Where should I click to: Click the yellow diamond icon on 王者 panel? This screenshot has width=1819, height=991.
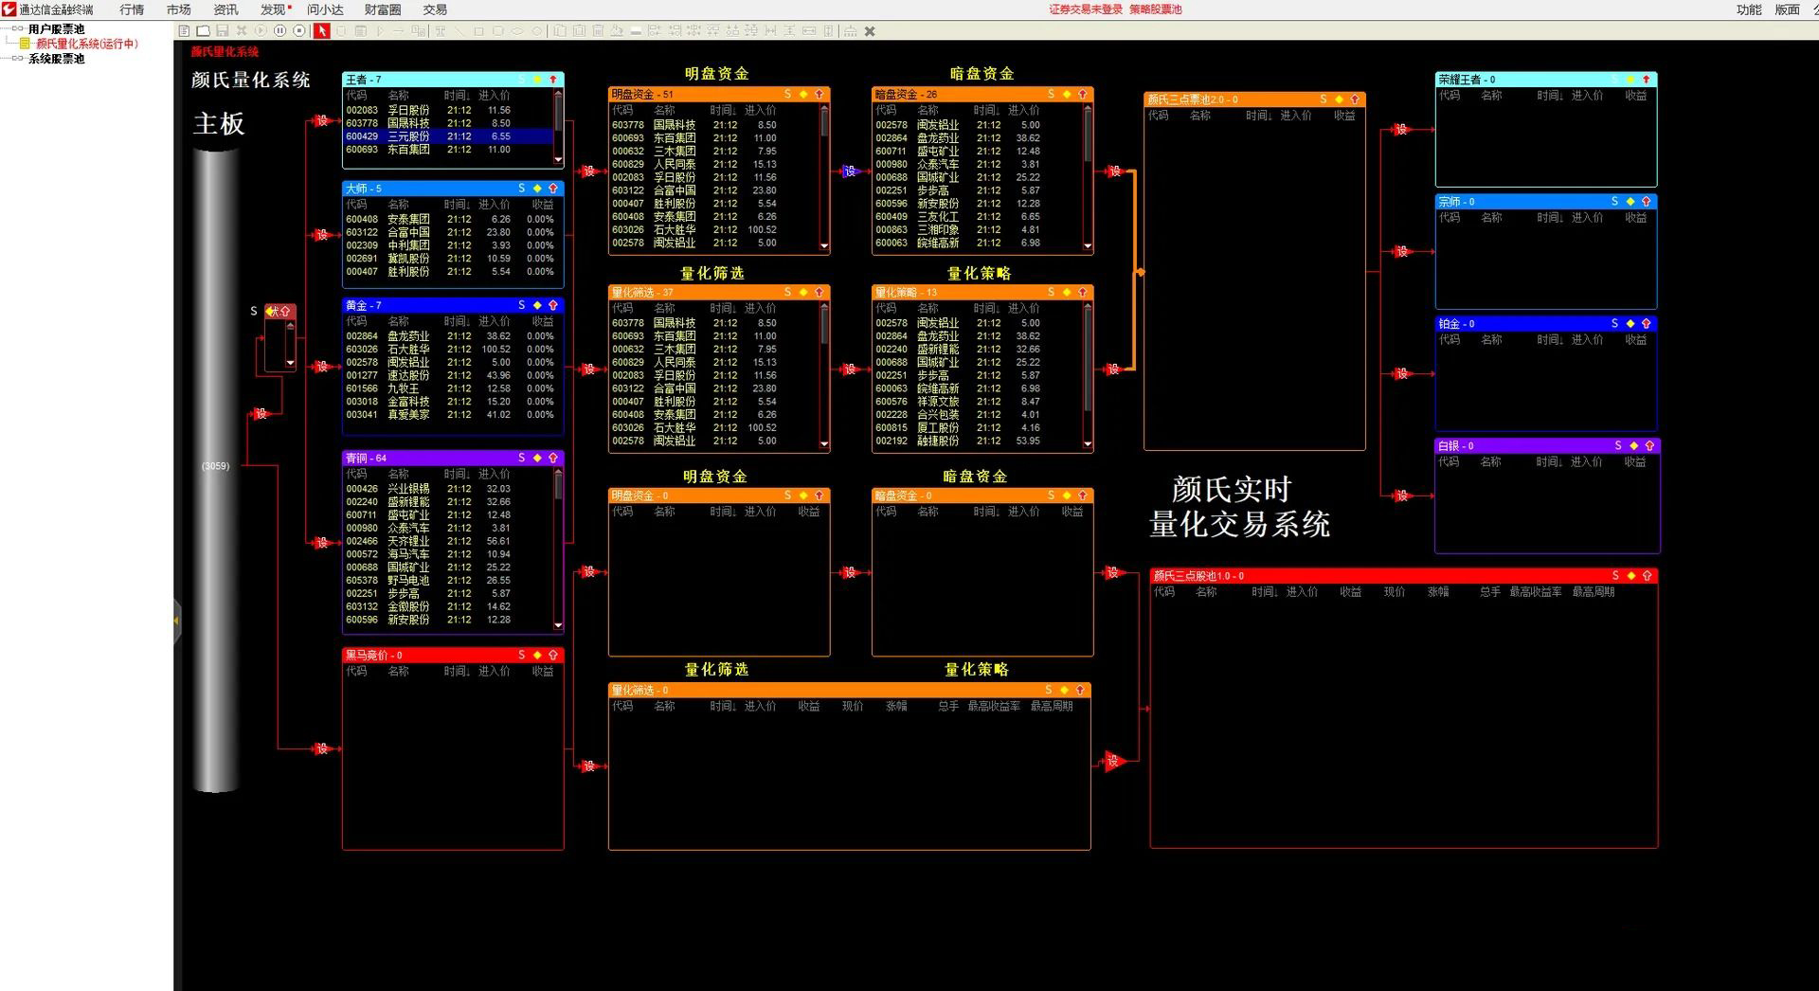(537, 80)
